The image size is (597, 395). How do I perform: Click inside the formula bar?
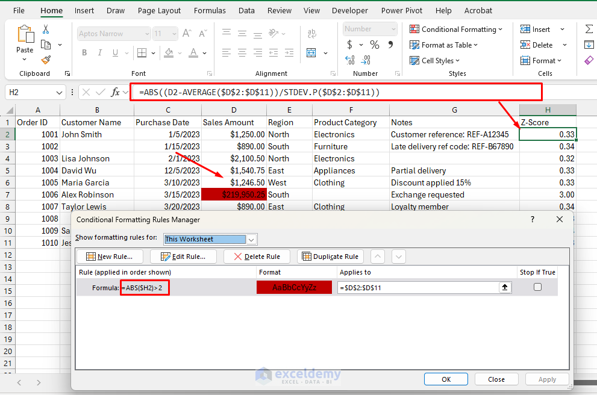(336, 92)
